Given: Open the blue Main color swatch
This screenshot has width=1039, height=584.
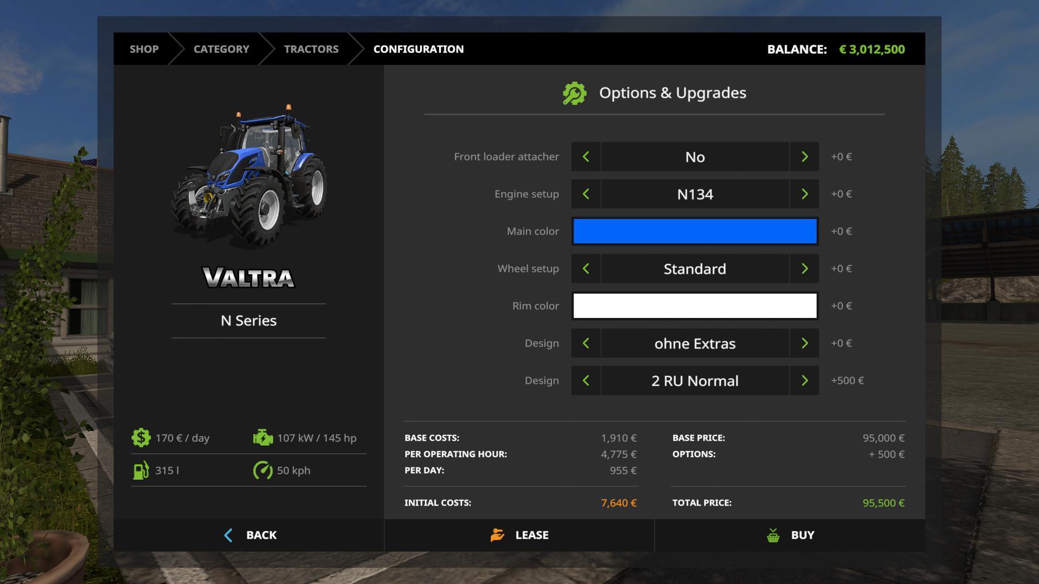Looking at the screenshot, I should coord(694,231).
